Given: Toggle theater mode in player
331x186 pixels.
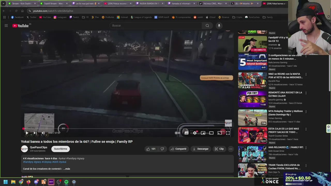Looking at the screenshot, I should pyautogui.click(x=211, y=133).
